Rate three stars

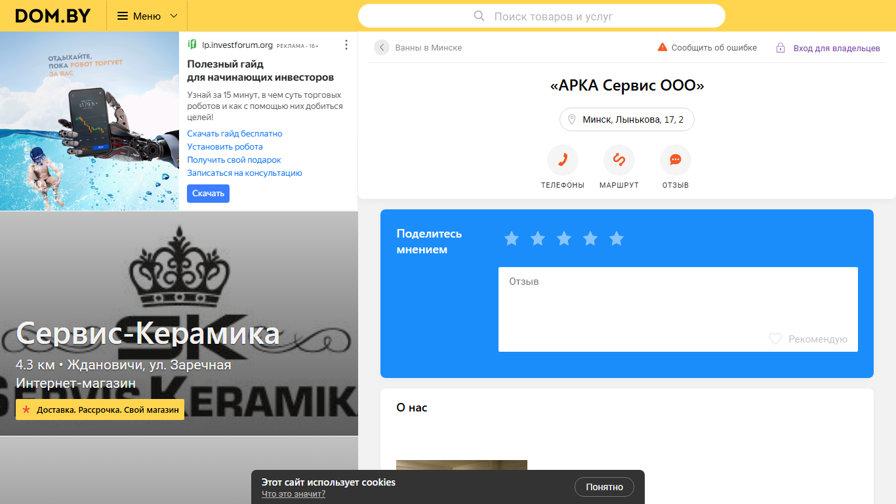[x=564, y=239]
